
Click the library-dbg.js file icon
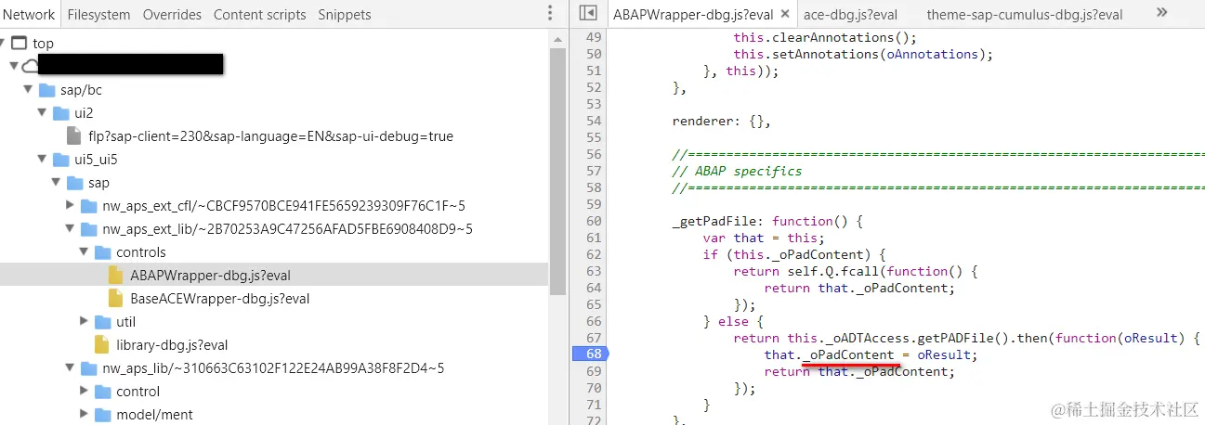tap(101, 345)
